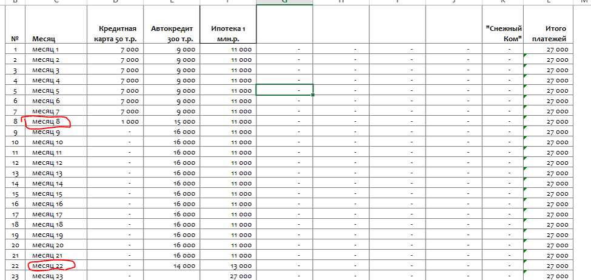
Task: Click the empty header cell next to "Ипотека 1 млн.р."
Action: click(284, 25)
